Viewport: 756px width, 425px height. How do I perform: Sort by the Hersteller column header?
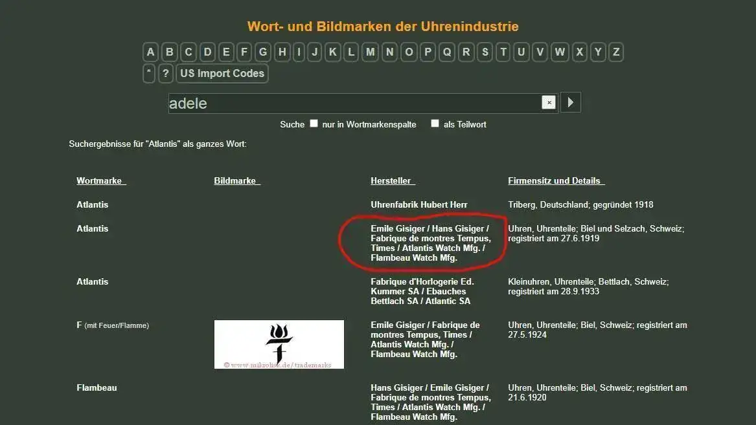coord(393,180)
